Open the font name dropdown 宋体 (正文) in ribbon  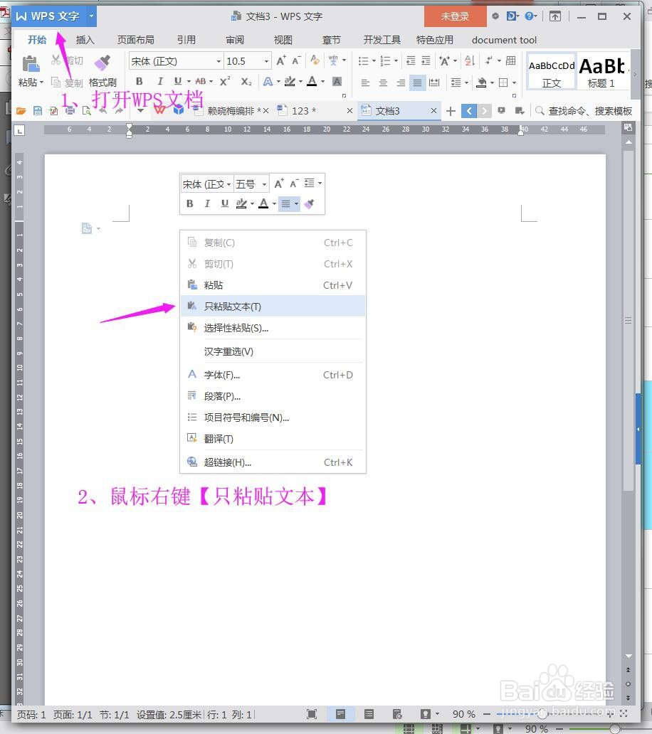pyautogui.click(x=219, y=61)
